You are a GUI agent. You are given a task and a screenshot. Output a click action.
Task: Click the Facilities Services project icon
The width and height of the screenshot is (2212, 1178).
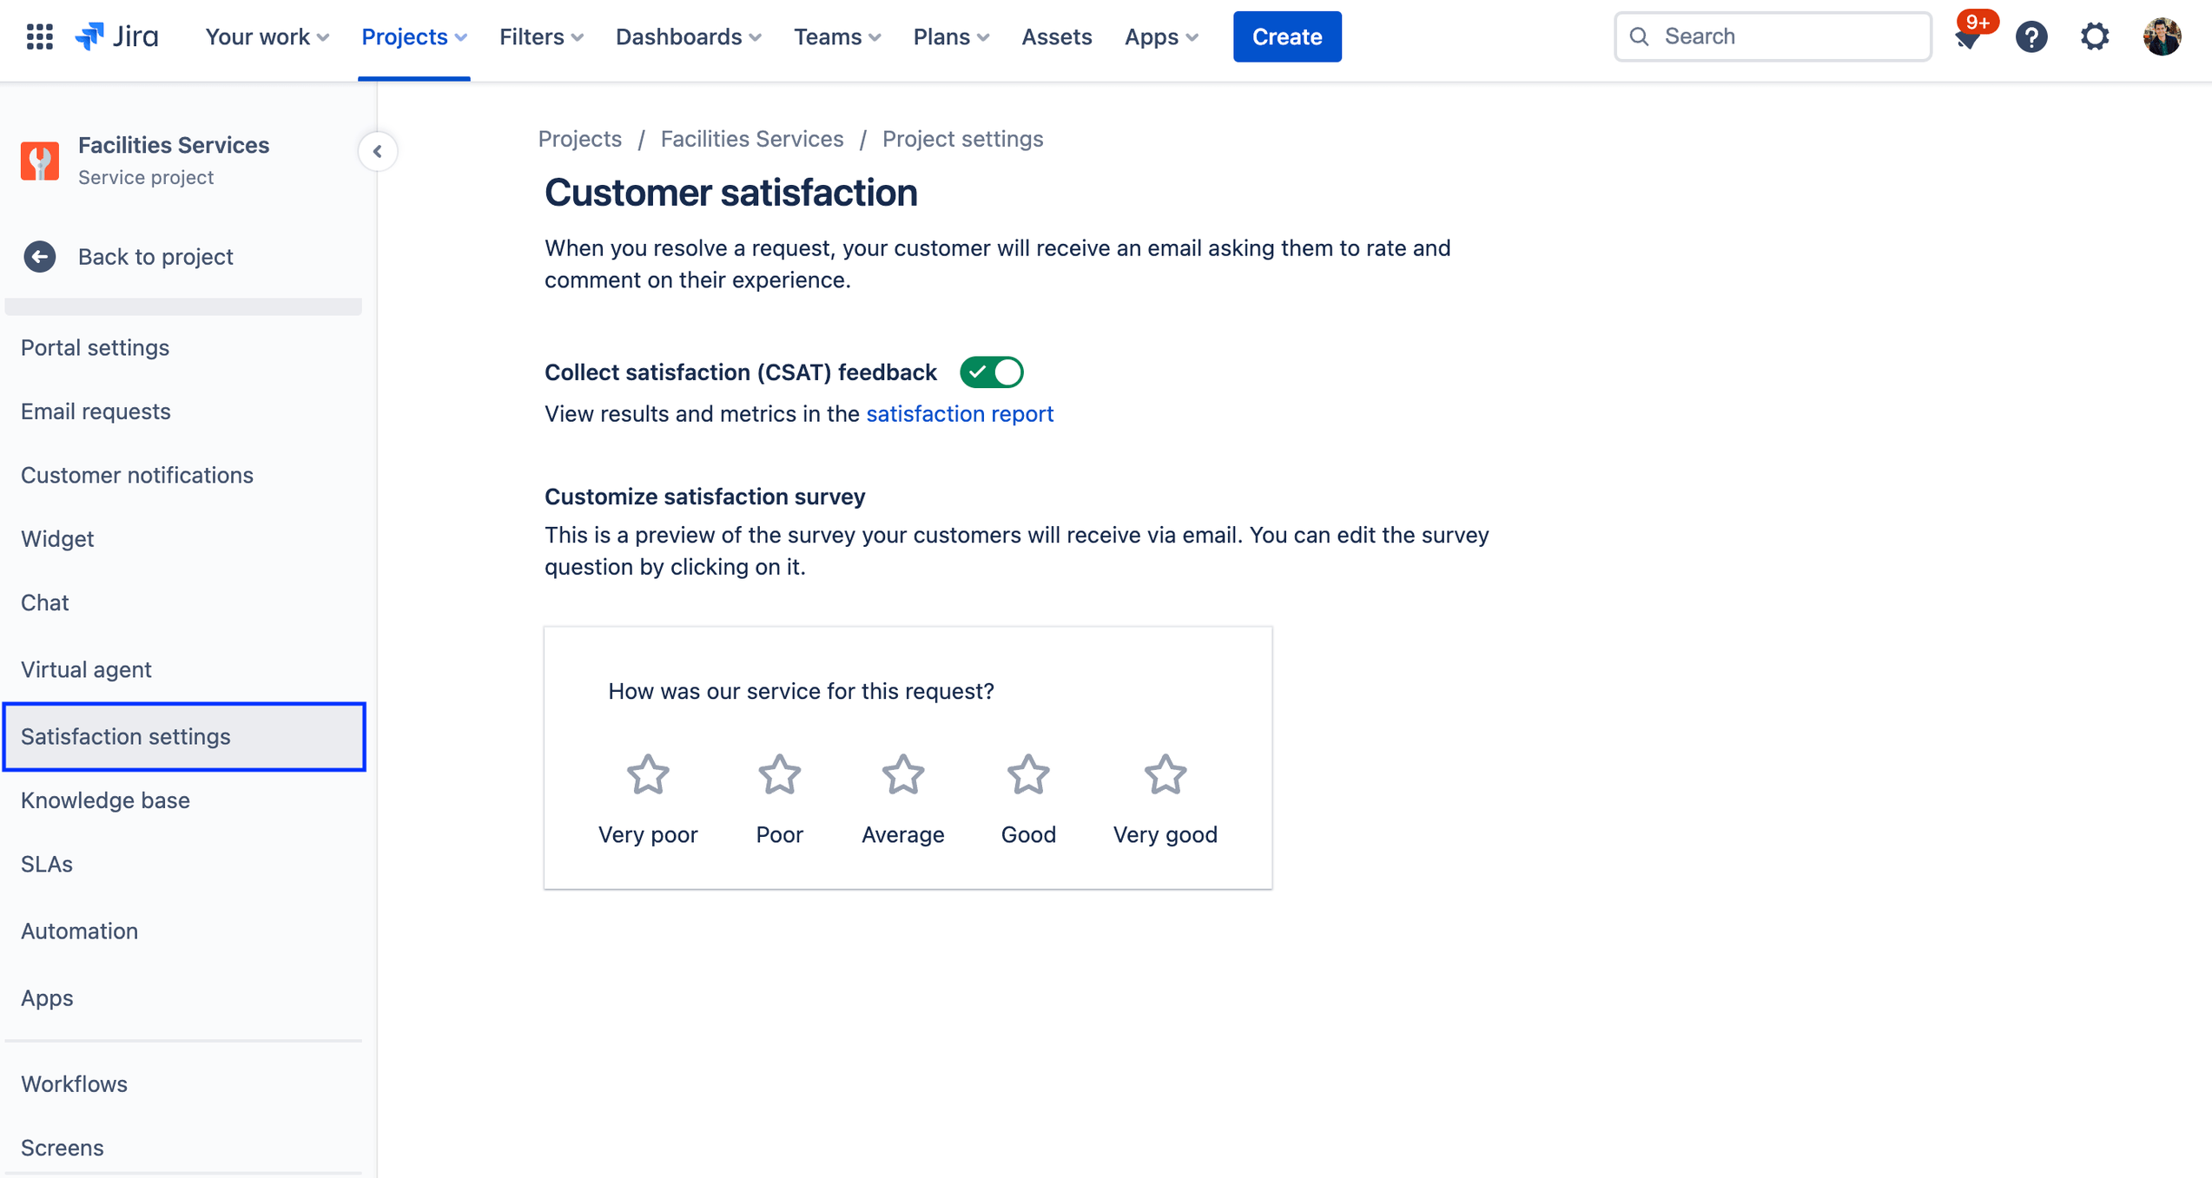39,160
